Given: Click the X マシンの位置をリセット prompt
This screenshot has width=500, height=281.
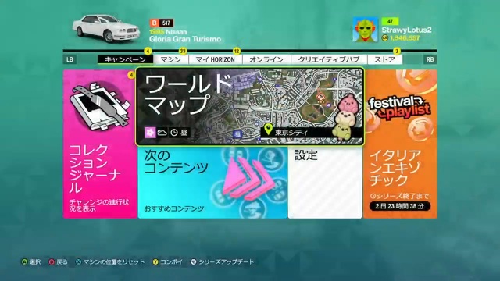Looking at the screenshot, I should 110,262.
